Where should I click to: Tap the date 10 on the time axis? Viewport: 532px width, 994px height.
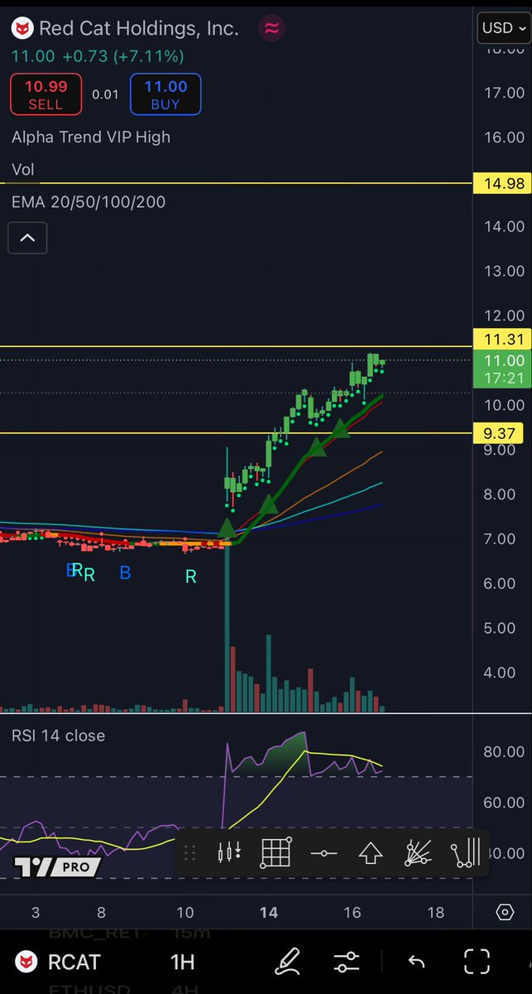click(x=185, y=913)
